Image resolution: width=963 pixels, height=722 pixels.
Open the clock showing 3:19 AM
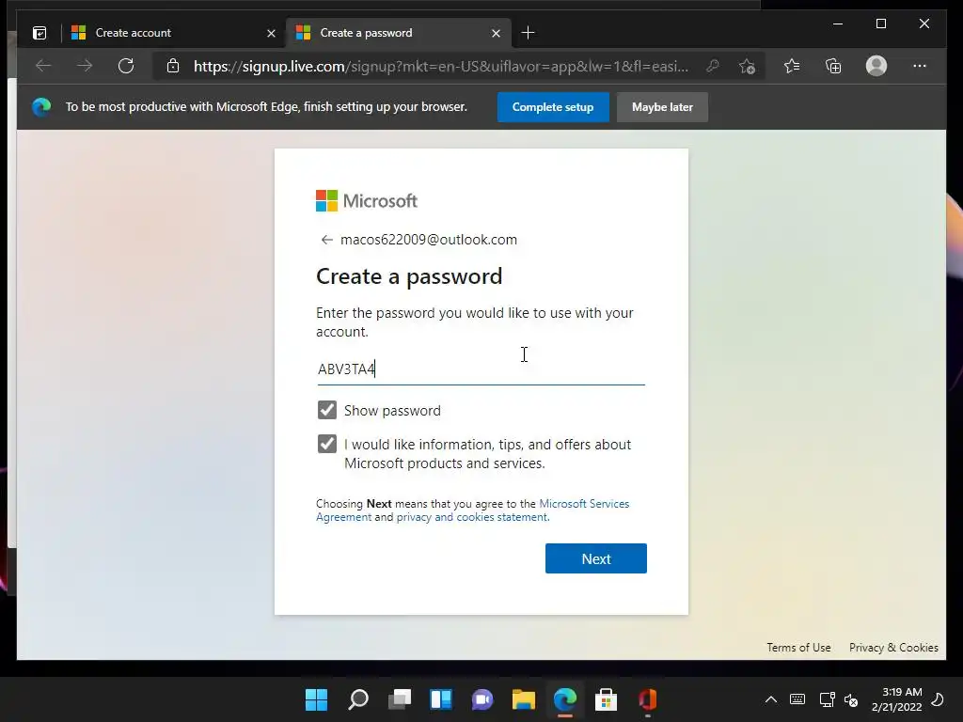[896, 699]
